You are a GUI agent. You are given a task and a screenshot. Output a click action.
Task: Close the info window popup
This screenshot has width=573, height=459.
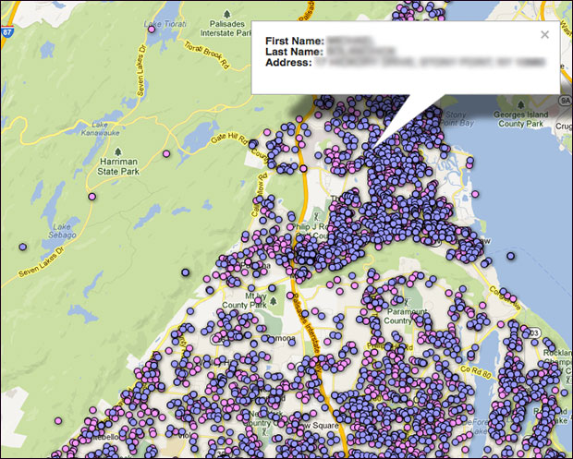pyautogui.click(x=544, y=35)
